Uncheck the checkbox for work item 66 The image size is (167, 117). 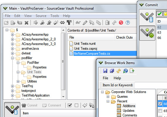coord(160,104)
